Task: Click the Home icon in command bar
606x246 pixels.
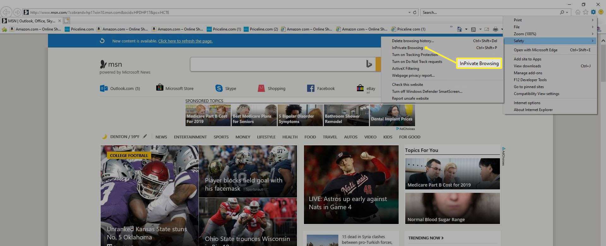Action: coord(460,29)
